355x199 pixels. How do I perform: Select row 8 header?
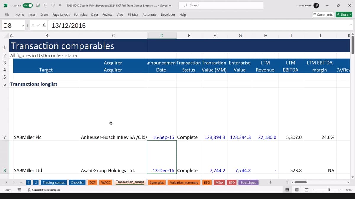point(4,157)
